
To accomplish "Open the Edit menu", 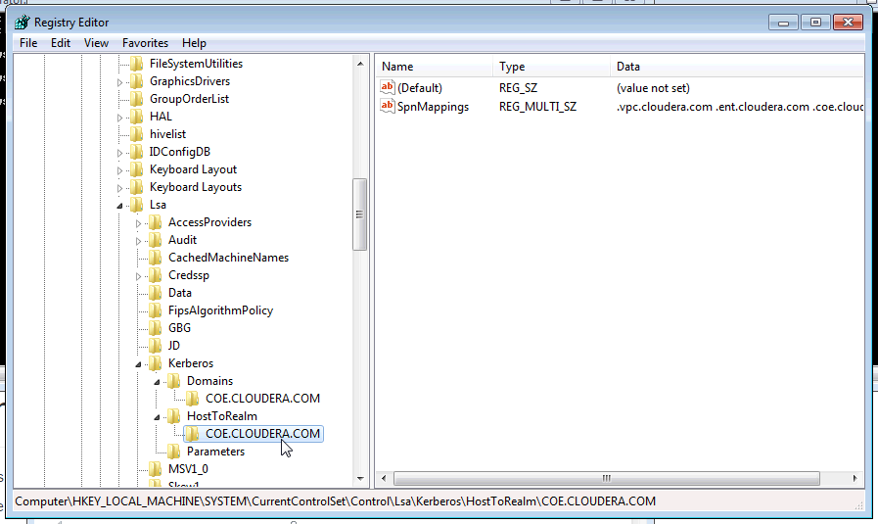I will (61, 43).
